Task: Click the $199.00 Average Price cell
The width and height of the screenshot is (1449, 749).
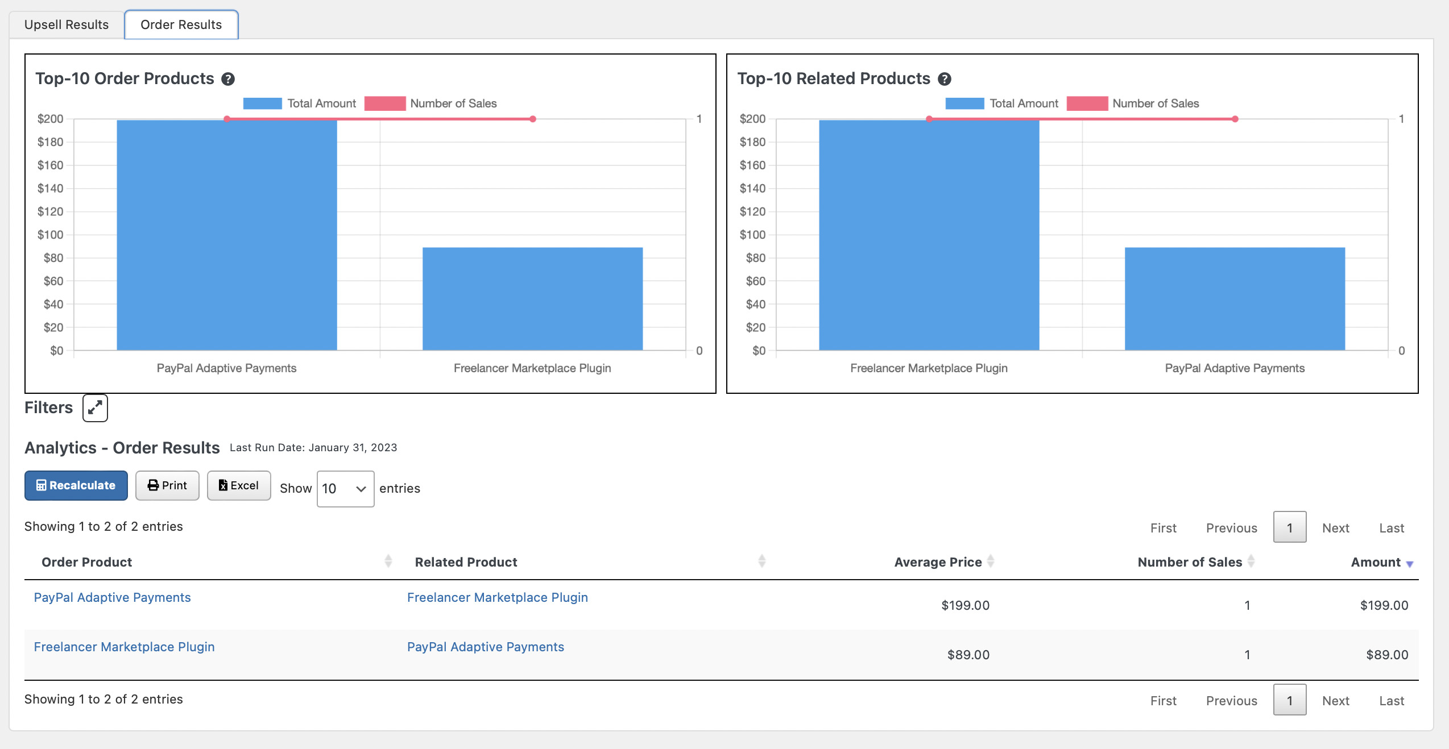Action: 966,605
